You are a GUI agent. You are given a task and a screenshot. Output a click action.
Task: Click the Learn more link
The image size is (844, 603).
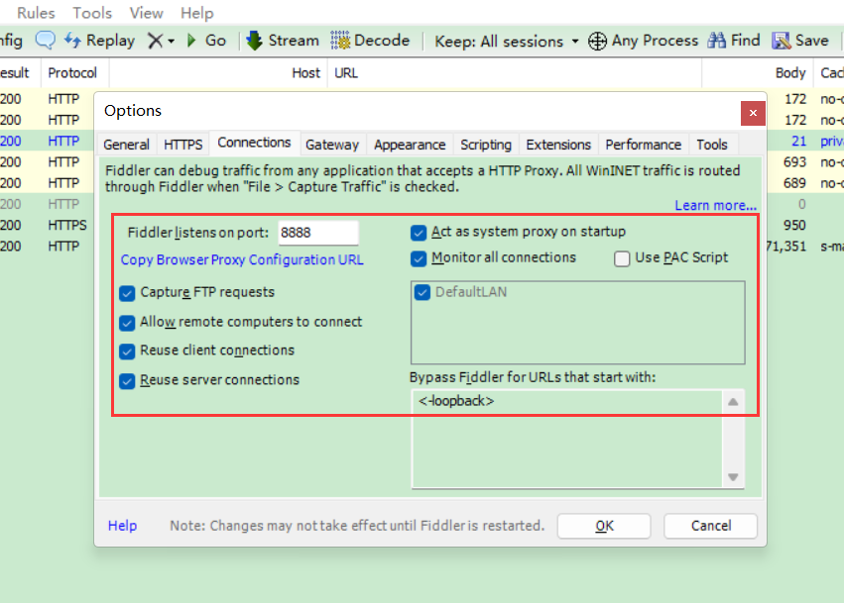click(715, 205)
